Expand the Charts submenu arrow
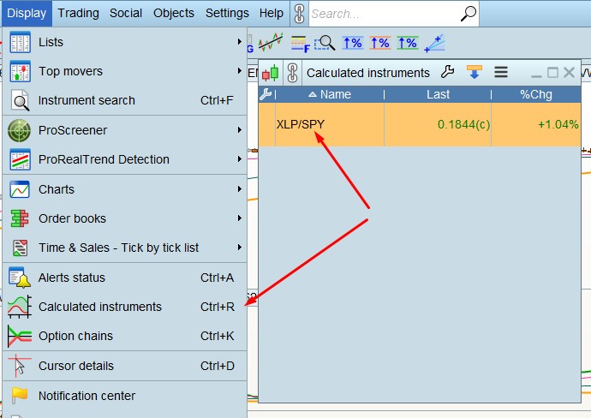Screen dimensions: 591x418 pos(239,188)
